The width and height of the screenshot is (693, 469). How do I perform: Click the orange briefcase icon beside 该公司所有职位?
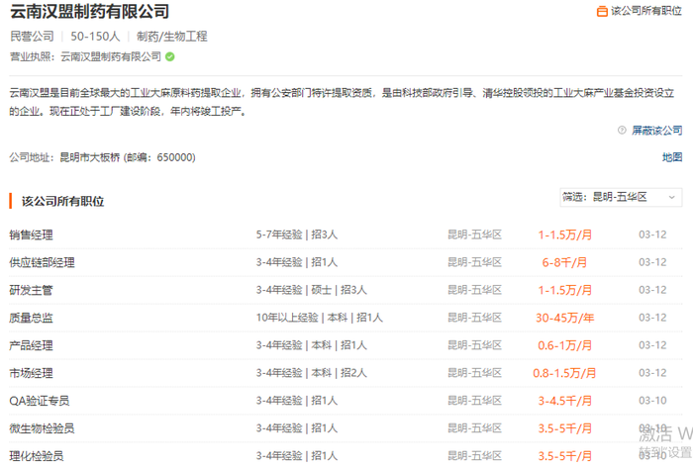click(602, 11)
